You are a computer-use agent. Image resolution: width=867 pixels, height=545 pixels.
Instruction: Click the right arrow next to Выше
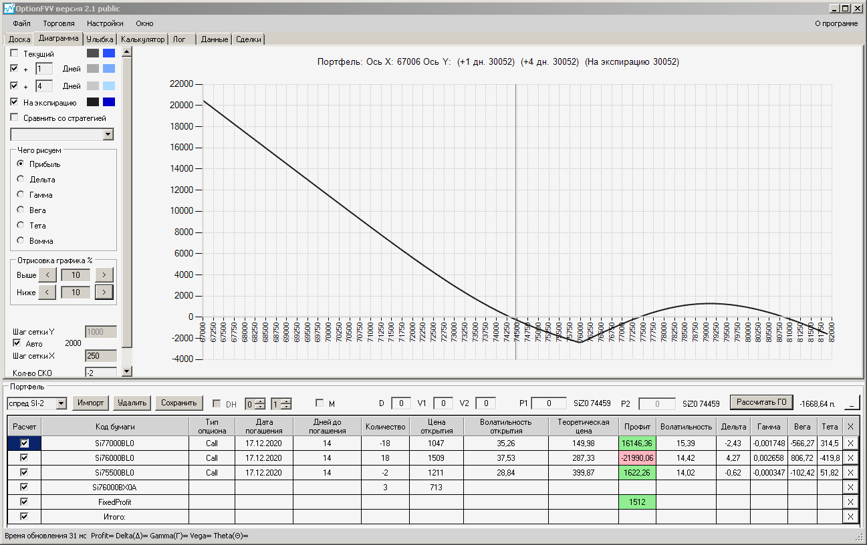click(x=104, y=275)
